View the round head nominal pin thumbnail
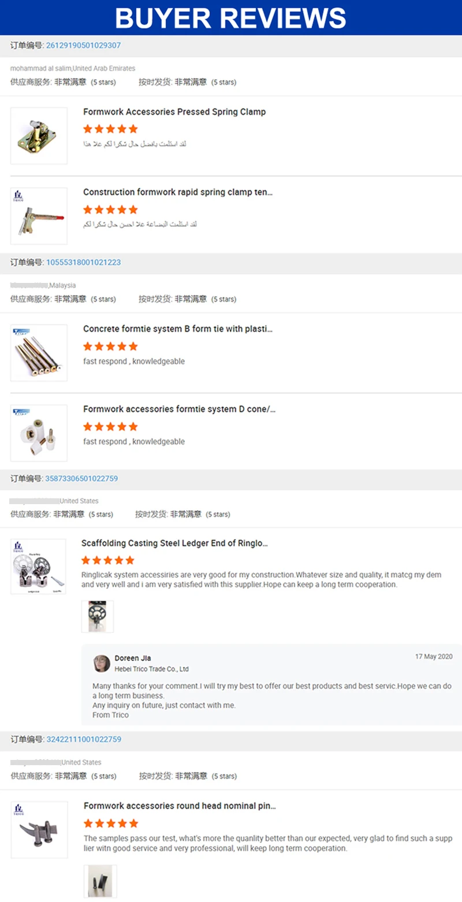 click(x=39, y=830)
